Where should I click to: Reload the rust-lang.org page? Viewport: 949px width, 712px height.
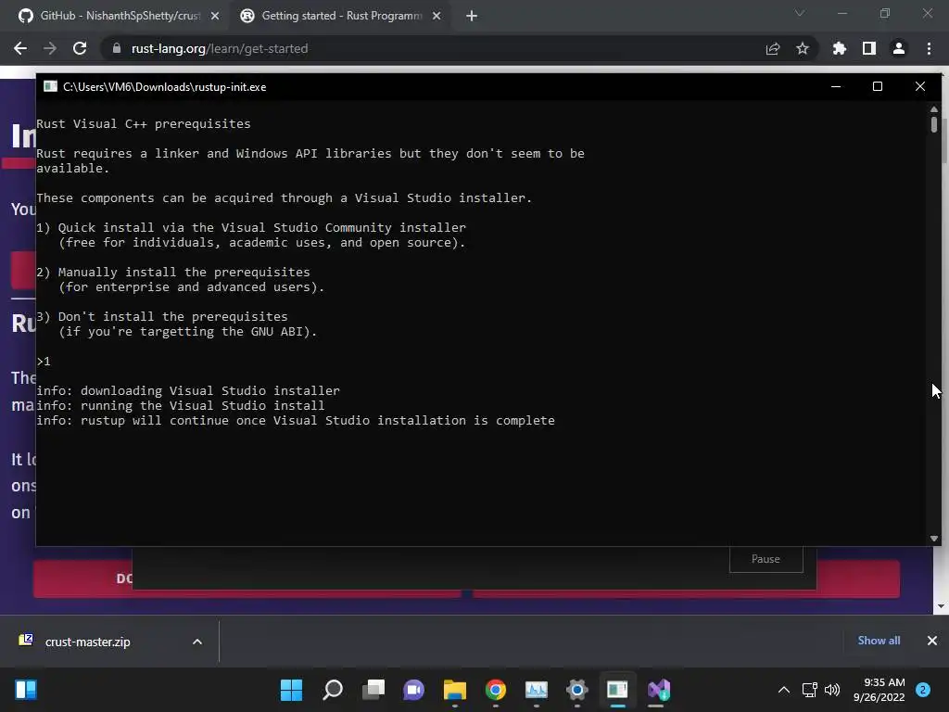80,48
